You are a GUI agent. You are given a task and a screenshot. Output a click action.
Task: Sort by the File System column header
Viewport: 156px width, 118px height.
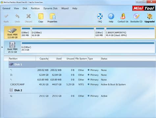(81, 59)
